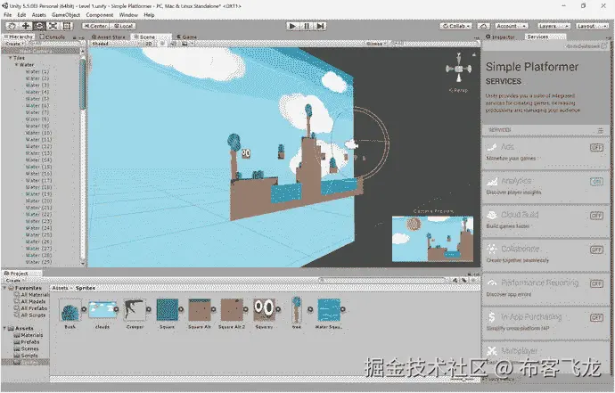The image size is (615, 393).
Task: Open the Window menu
Action: pos(128,15)
